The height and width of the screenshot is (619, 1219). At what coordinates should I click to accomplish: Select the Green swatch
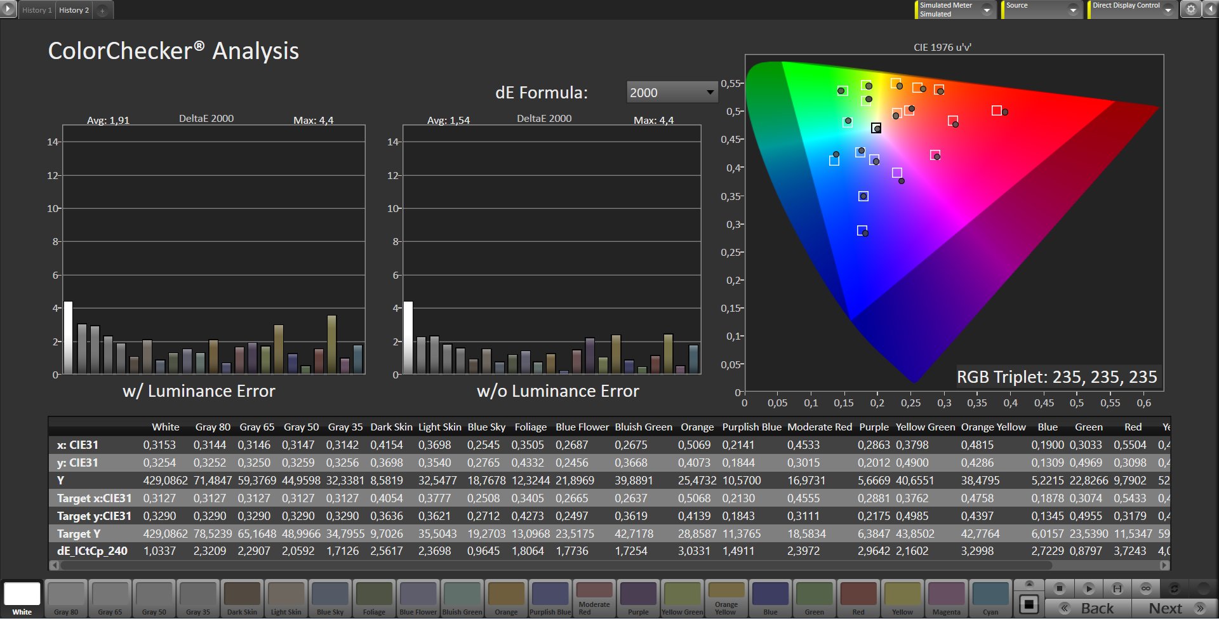[x=815, y=598]
